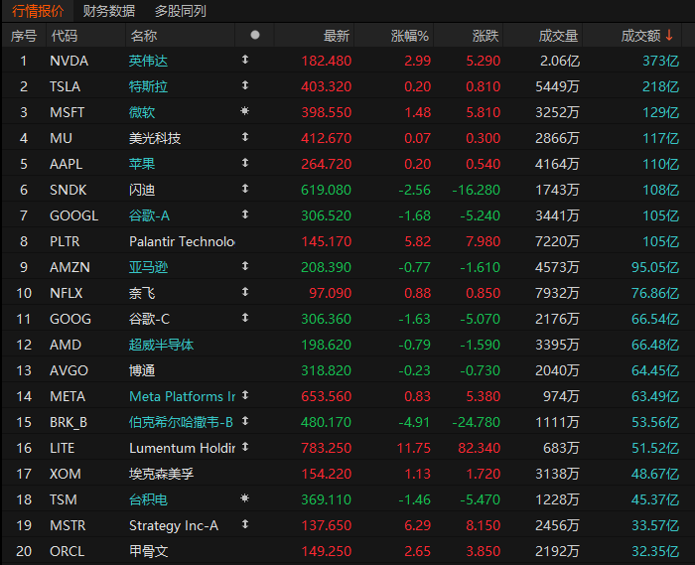This screenshot has width=695, height=565.
Task: Open the 特斯拉 stock link
Action: pos(149,86)
